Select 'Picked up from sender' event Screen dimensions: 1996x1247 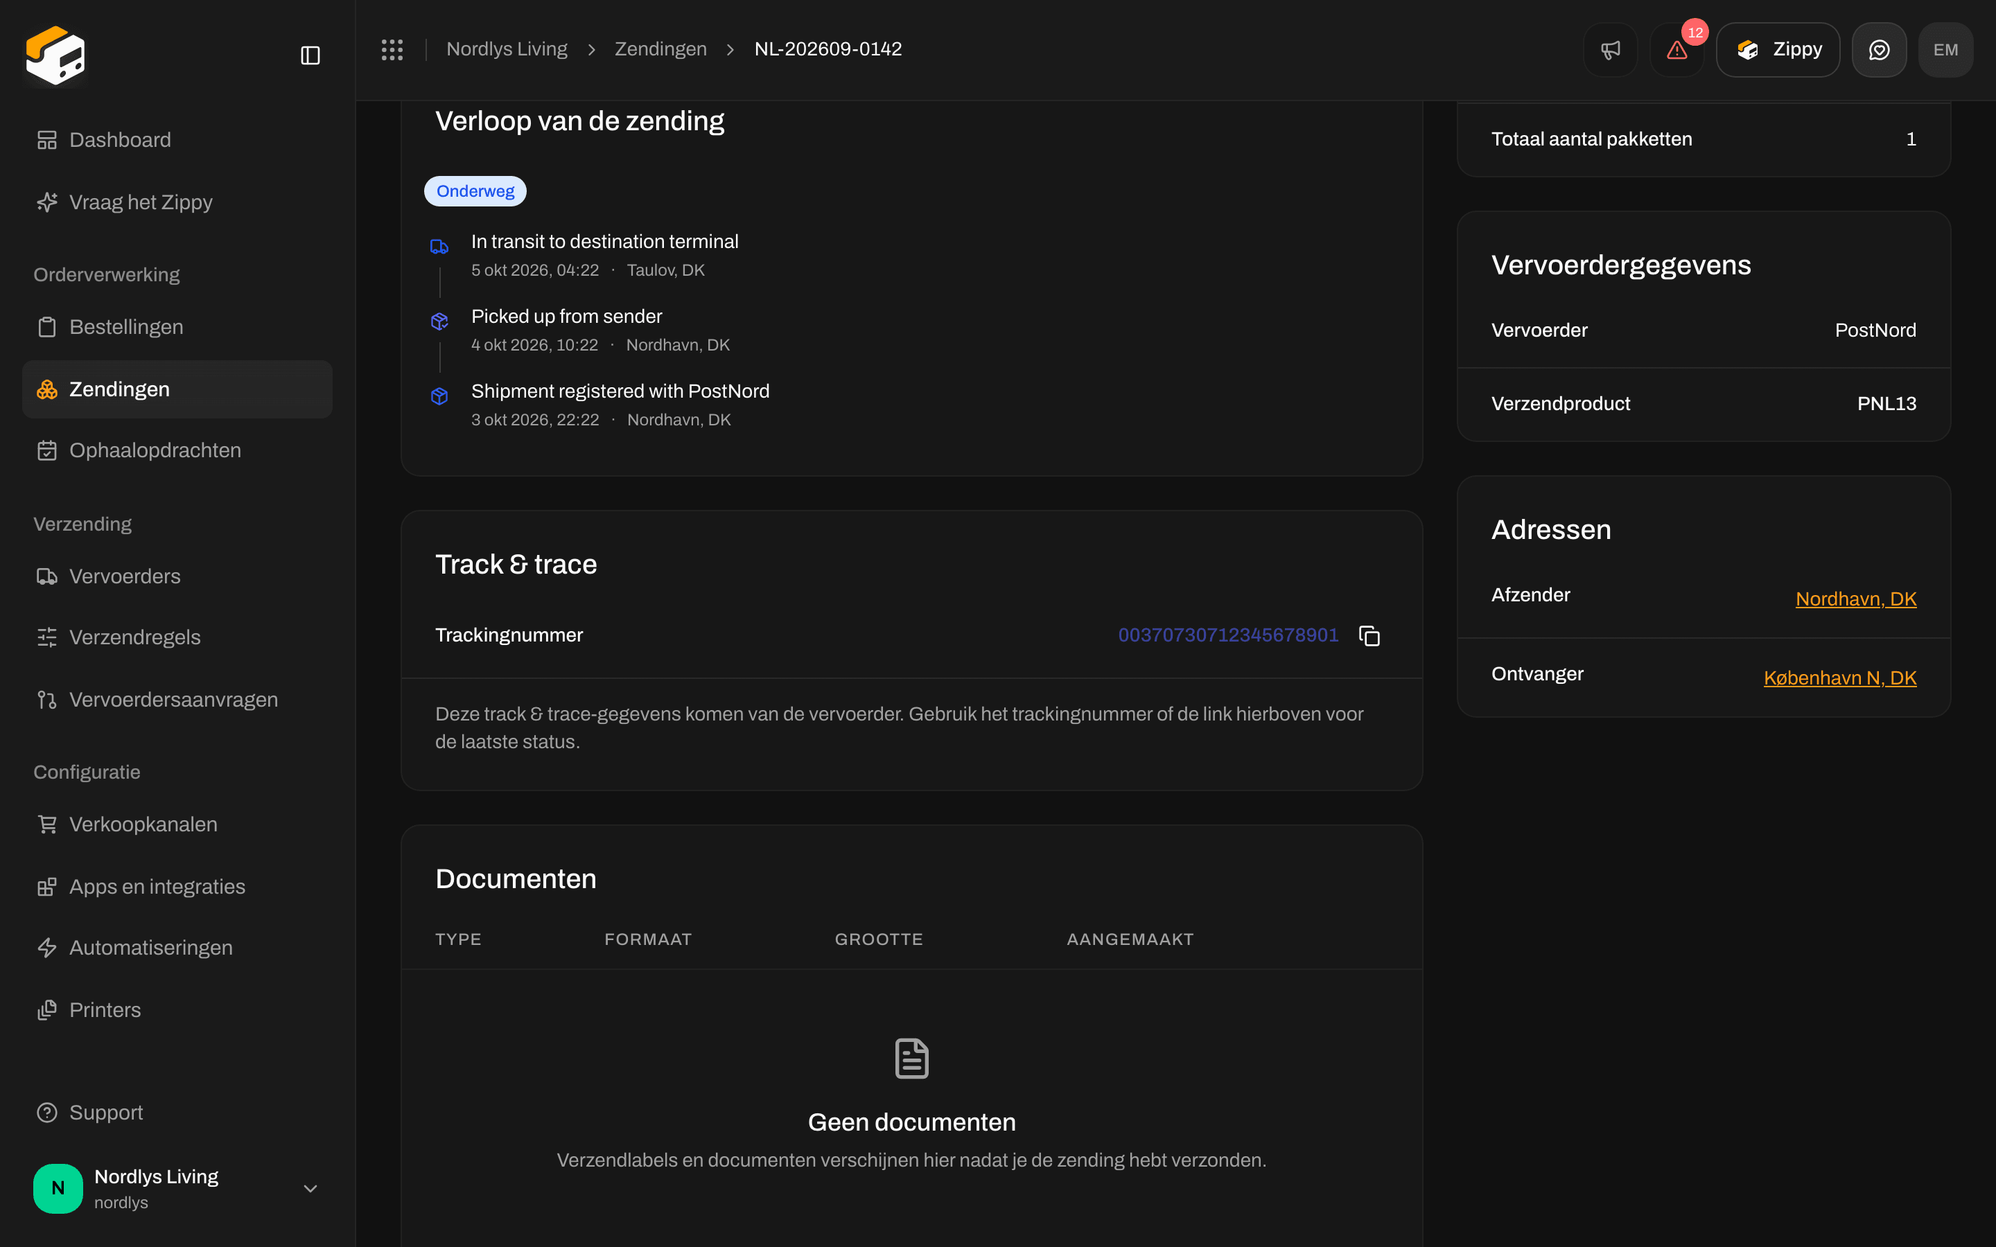tap(567, 317)
